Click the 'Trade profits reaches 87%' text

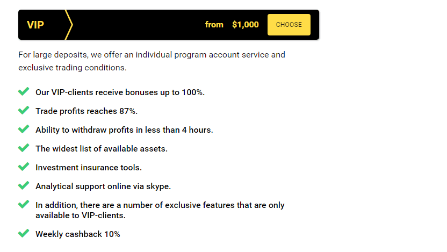tap(86, 111)
